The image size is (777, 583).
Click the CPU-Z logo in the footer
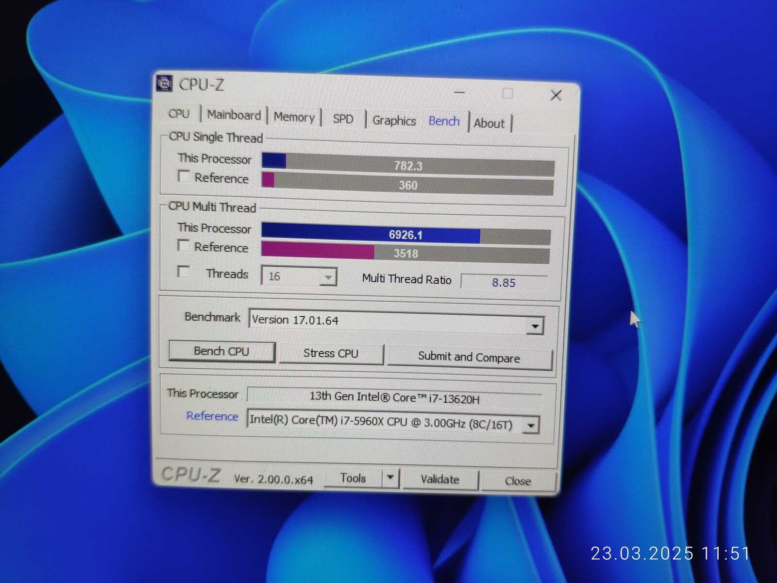click(191, 475)
